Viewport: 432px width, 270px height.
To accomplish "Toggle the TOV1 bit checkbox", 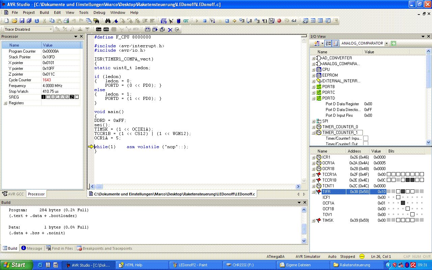I will pos(412,214).
